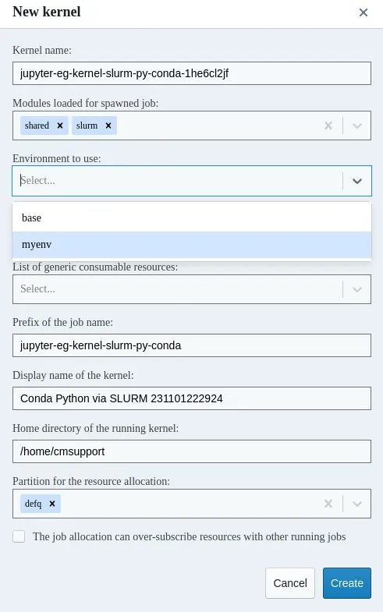Remove the defq partition tag
The image size is (383, 612).
pyautogui.click(x=52, y=504)
